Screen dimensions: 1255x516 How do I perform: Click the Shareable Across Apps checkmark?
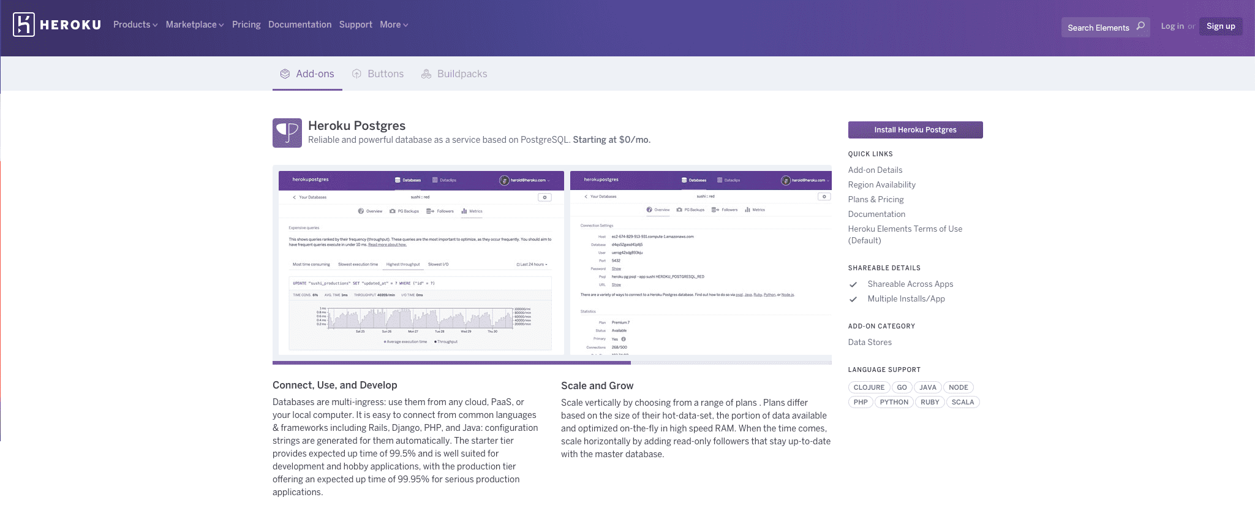click(853, 284)
